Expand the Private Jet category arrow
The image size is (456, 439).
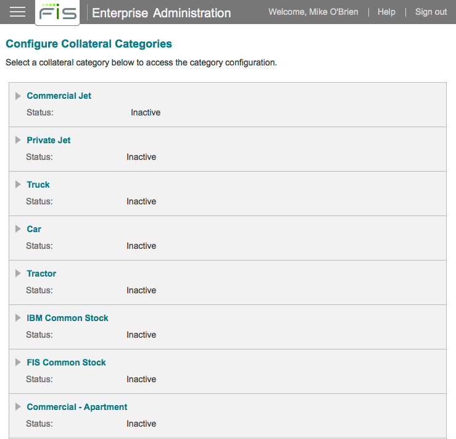(18, 140)
